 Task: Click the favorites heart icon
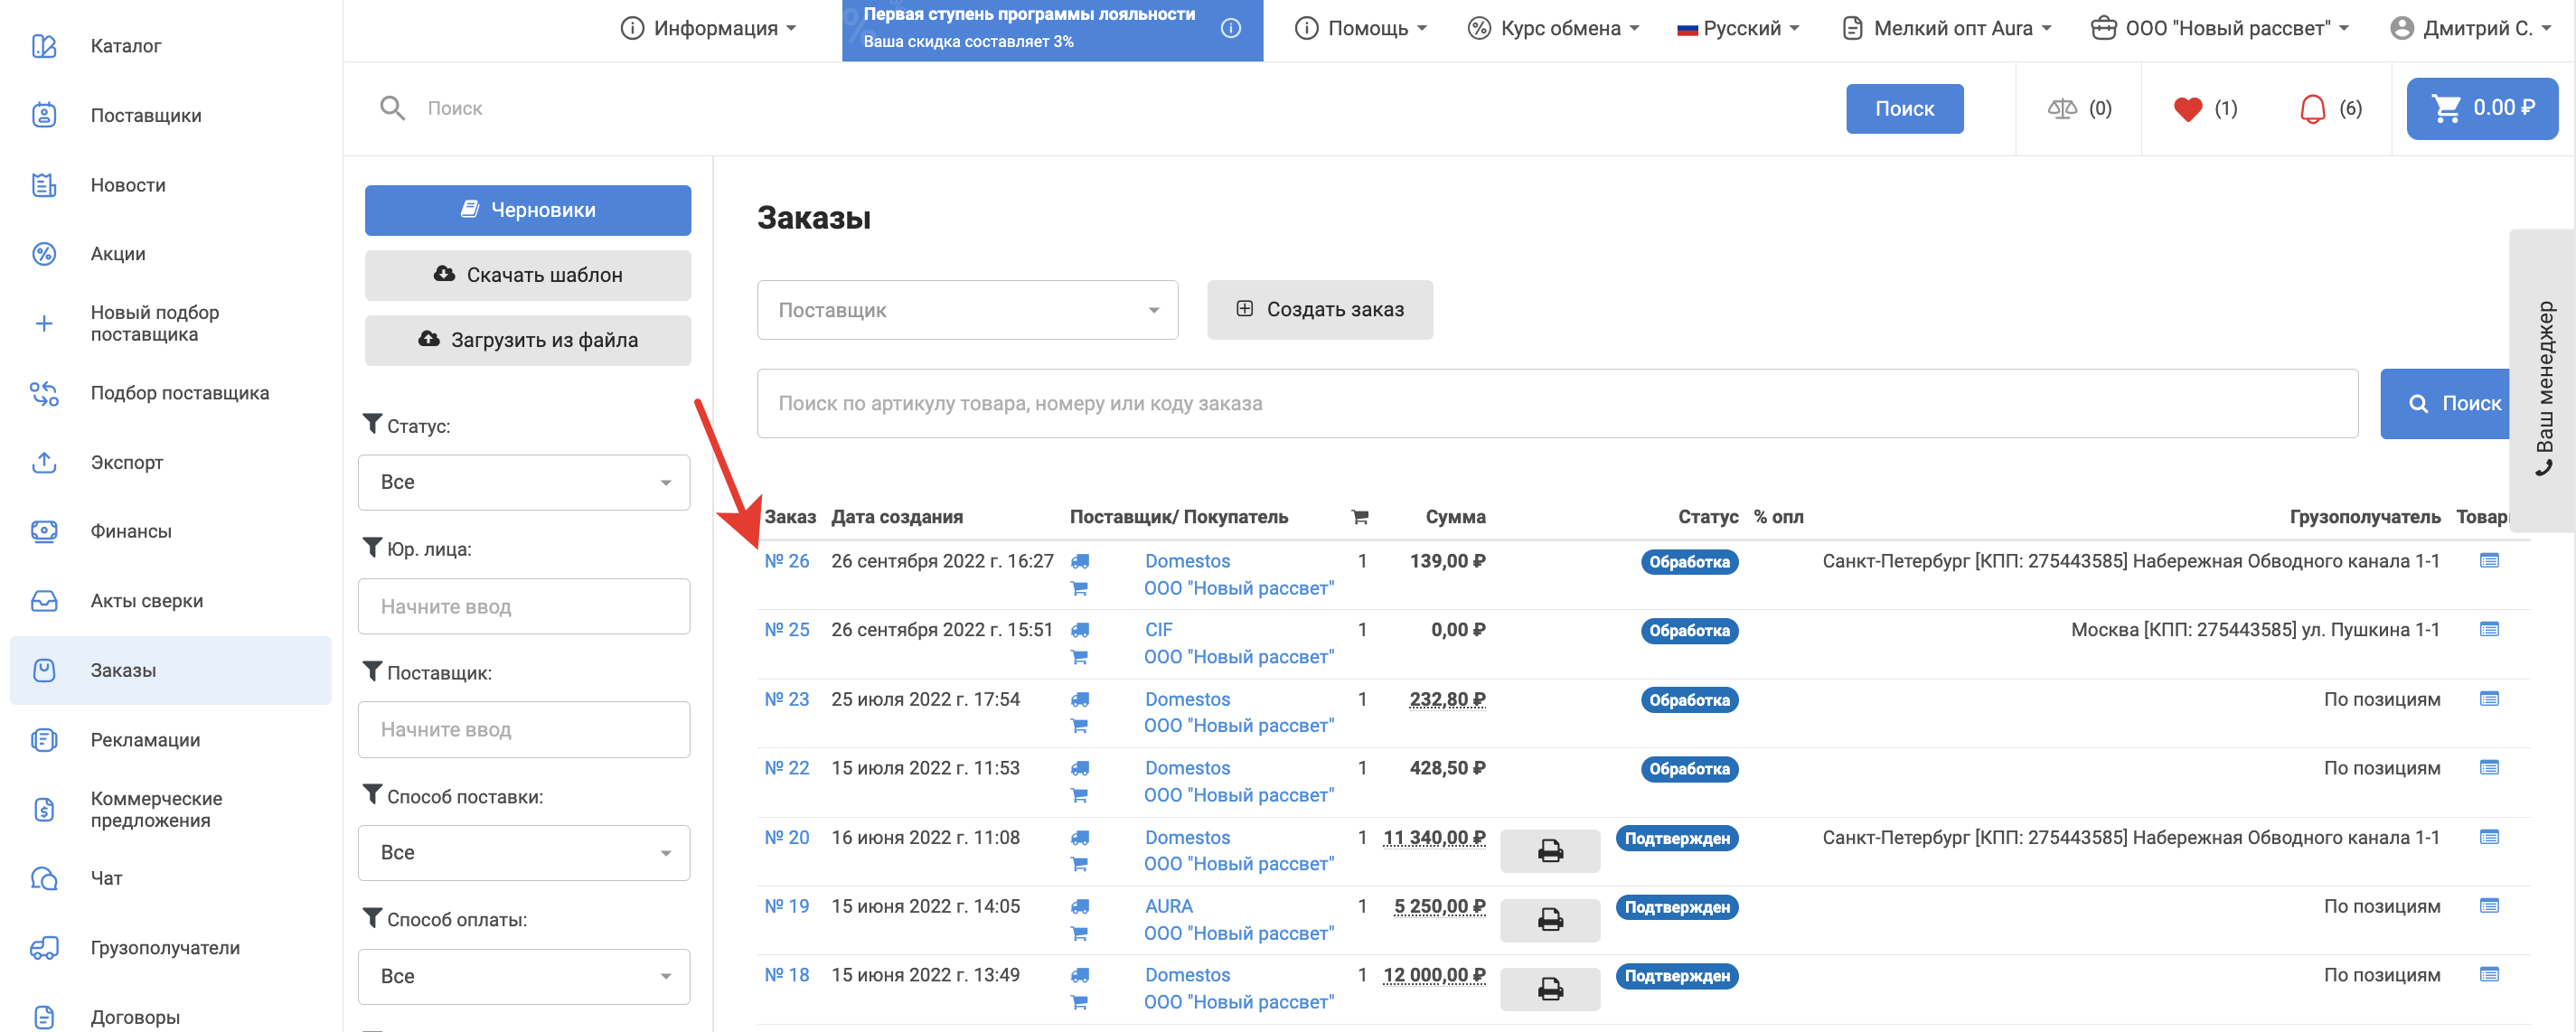click(2187, 109)
